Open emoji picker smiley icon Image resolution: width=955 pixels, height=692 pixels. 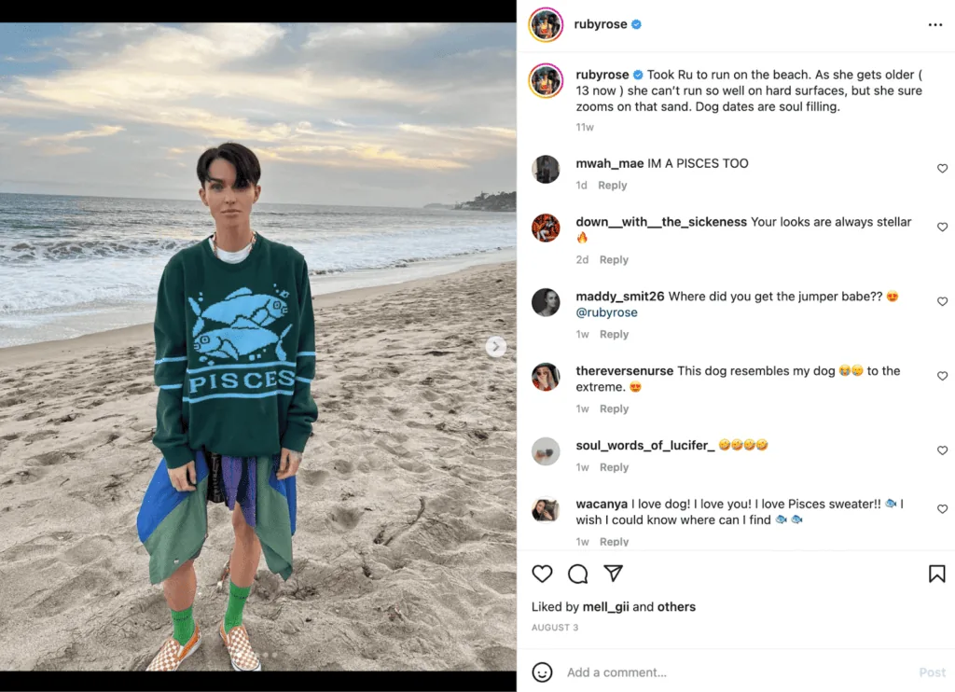(542, 671)
